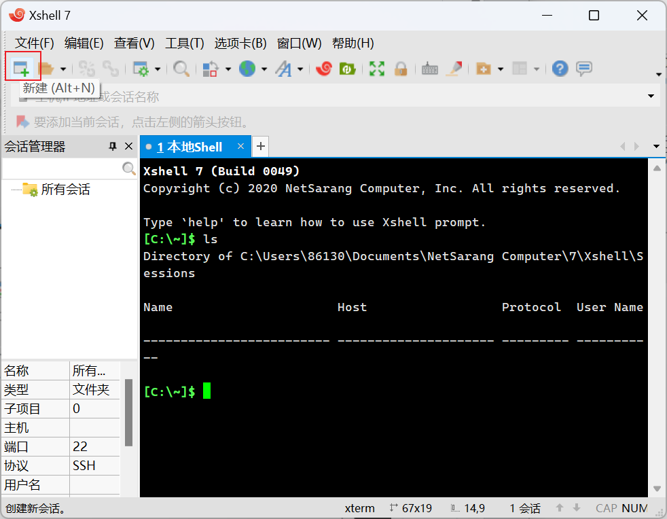The width and height of the screenshot is (667, 519).
Task: Open the 编辑(E) menu
Action: coord(84,43)
